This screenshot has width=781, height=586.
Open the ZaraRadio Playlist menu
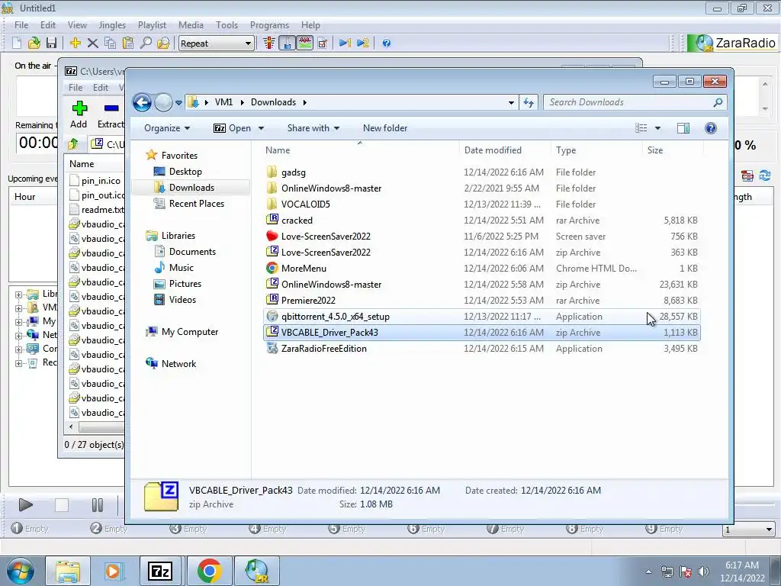152,25
